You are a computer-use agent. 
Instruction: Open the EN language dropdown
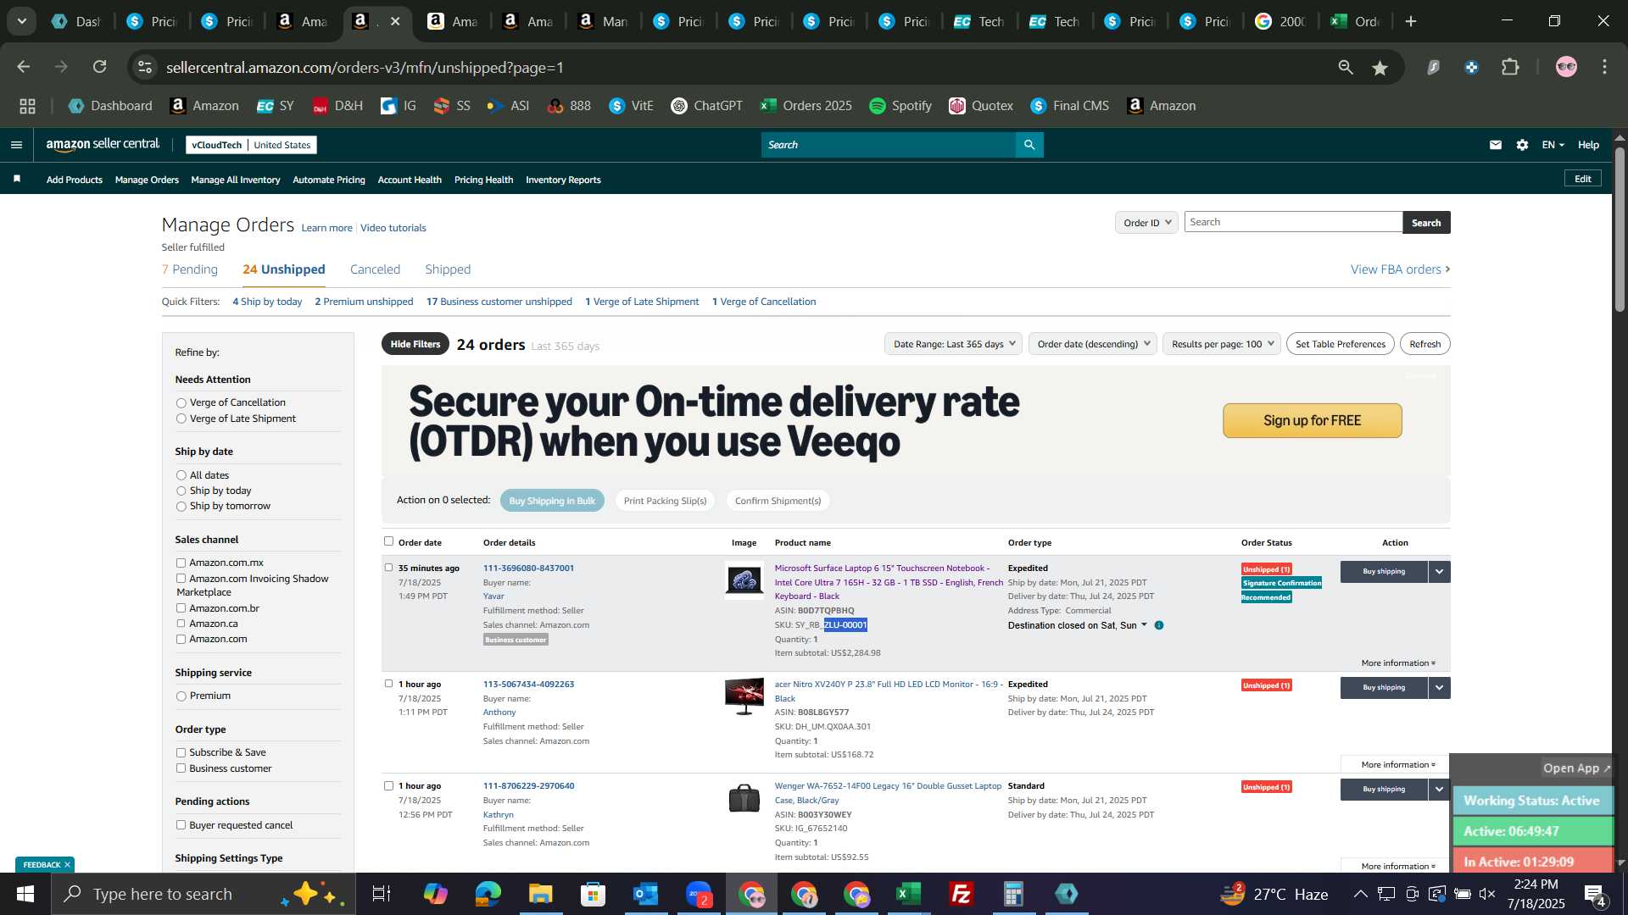coord(1553,145)
